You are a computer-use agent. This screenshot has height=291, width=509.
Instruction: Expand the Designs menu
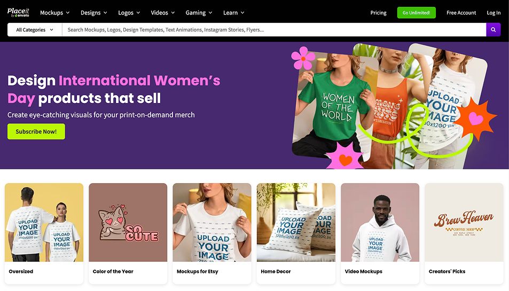[x=93, y=13]
